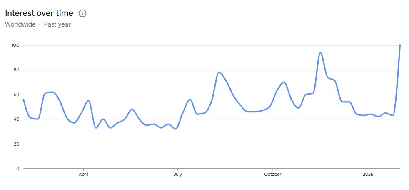Select the Past year time range label
This screenshot has width=409, height=190.
pos(57,24)
